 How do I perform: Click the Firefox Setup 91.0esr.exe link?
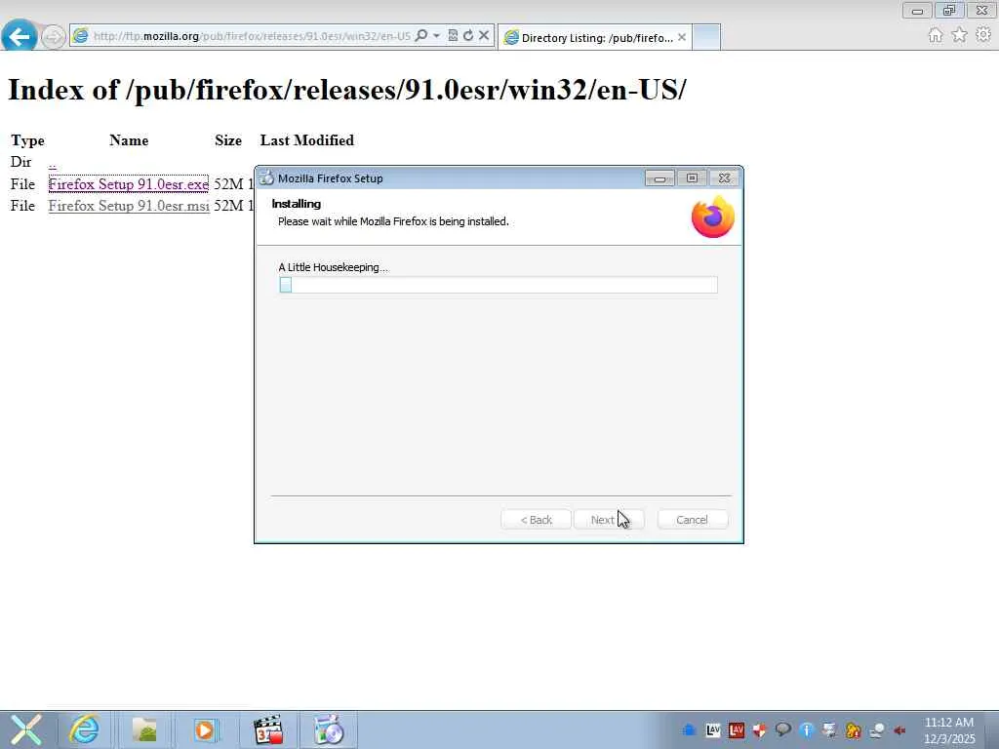click(129, 184)
